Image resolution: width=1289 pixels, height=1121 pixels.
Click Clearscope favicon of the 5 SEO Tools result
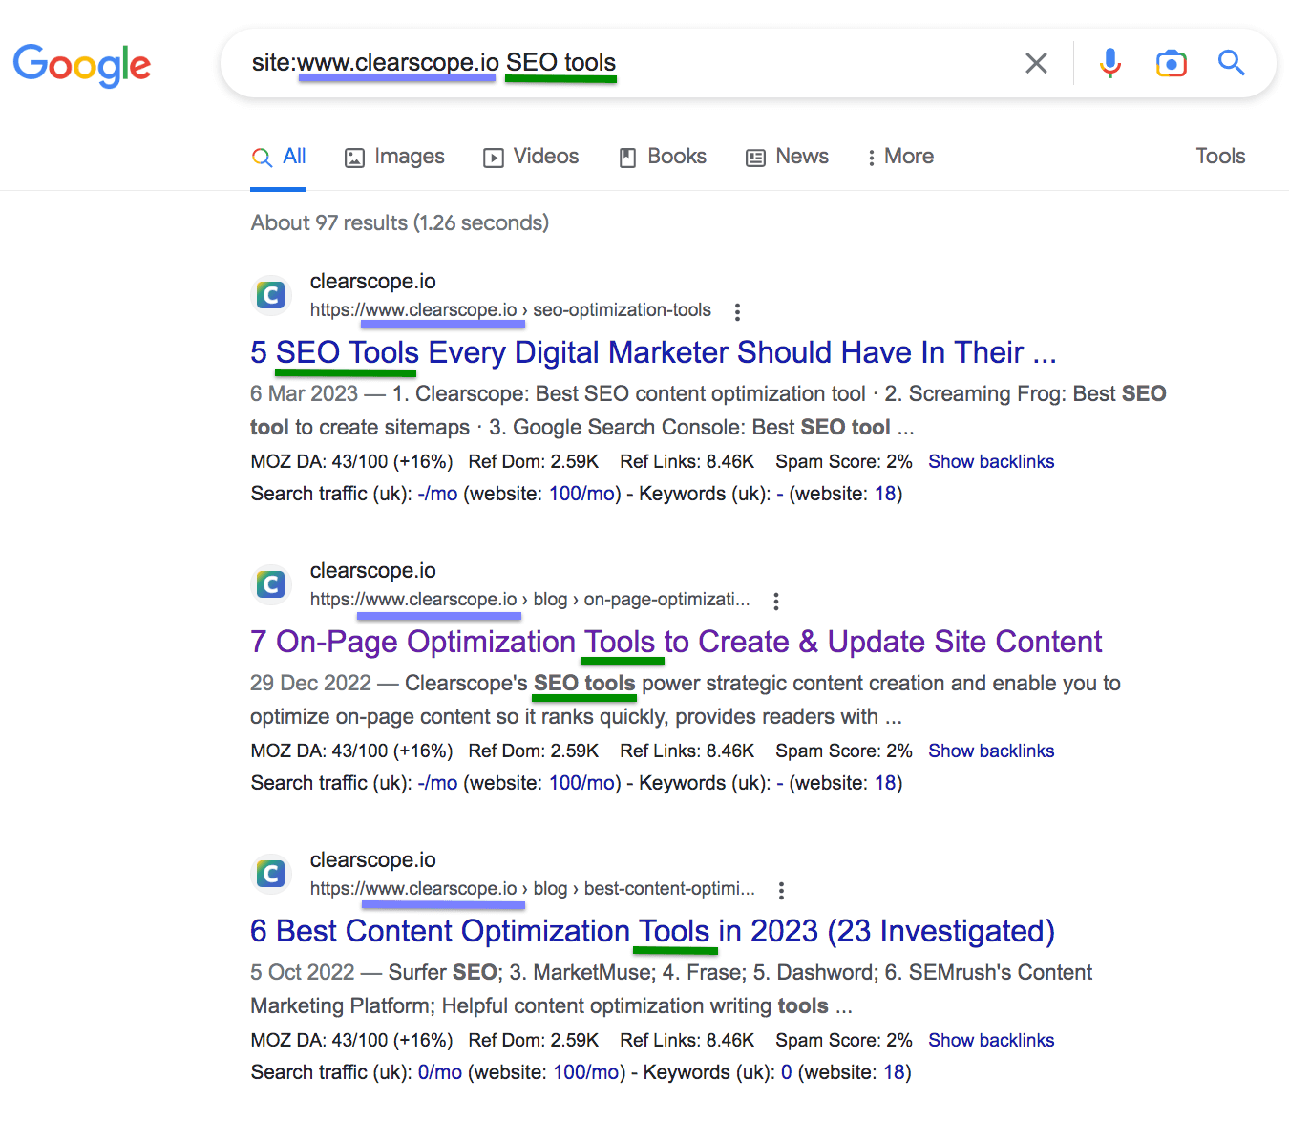(x=271, y=295)
